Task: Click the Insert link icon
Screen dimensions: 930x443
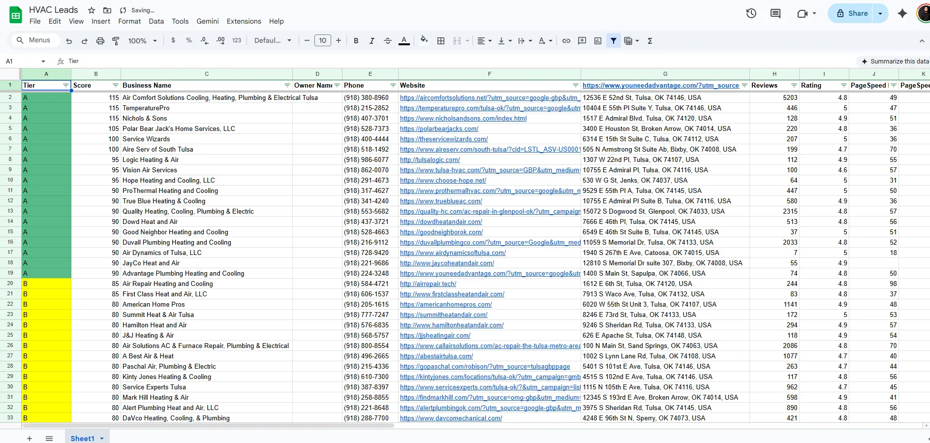Action: pyautogui.click(x=566, y=41)
